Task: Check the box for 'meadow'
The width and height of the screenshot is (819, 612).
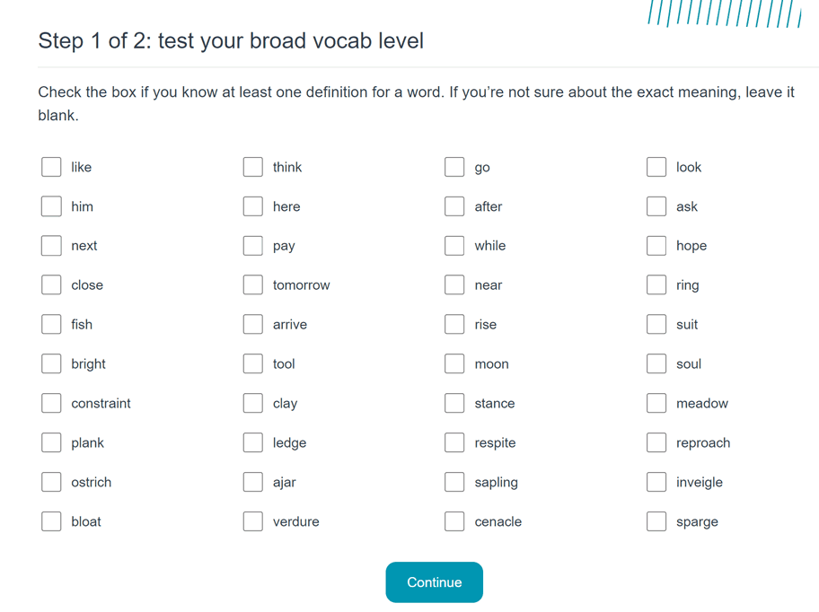Action: [x=656, y=403]
